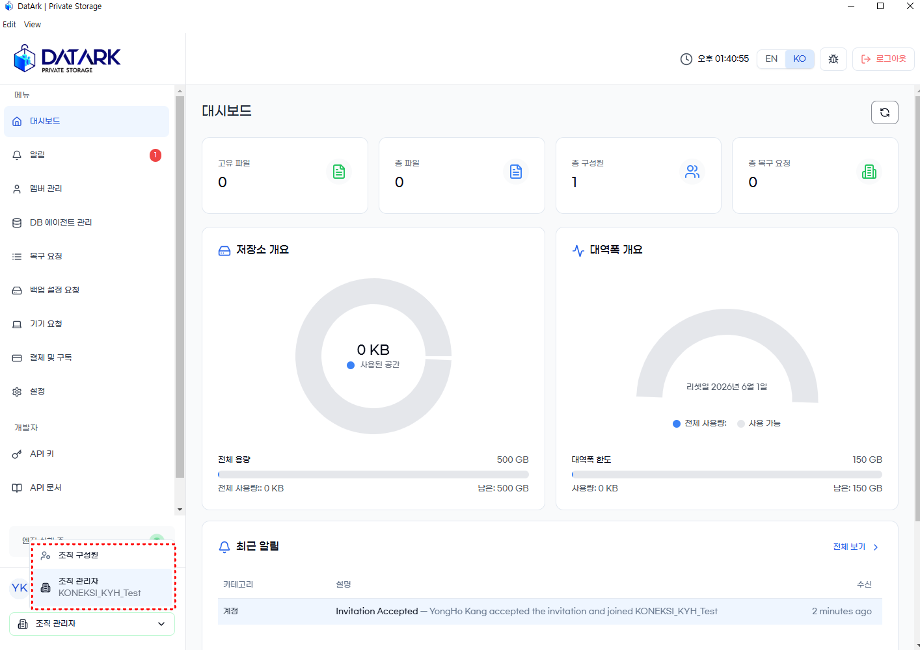Viewport: 920px width, 650px height.
Task: Click the blue 전체 사용량 legend dot
Action: [677, 424]
